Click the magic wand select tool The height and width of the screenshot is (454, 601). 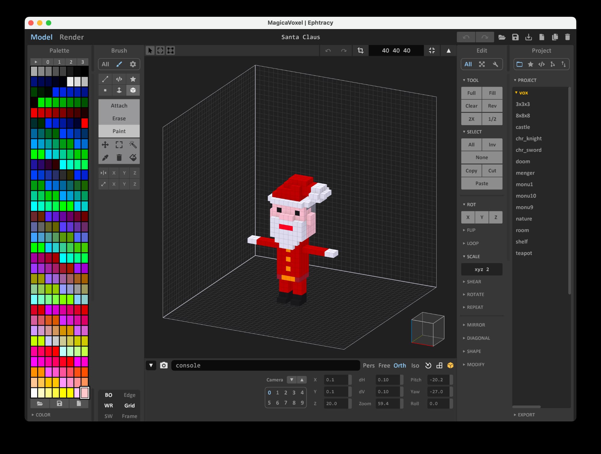click(133, 145)
